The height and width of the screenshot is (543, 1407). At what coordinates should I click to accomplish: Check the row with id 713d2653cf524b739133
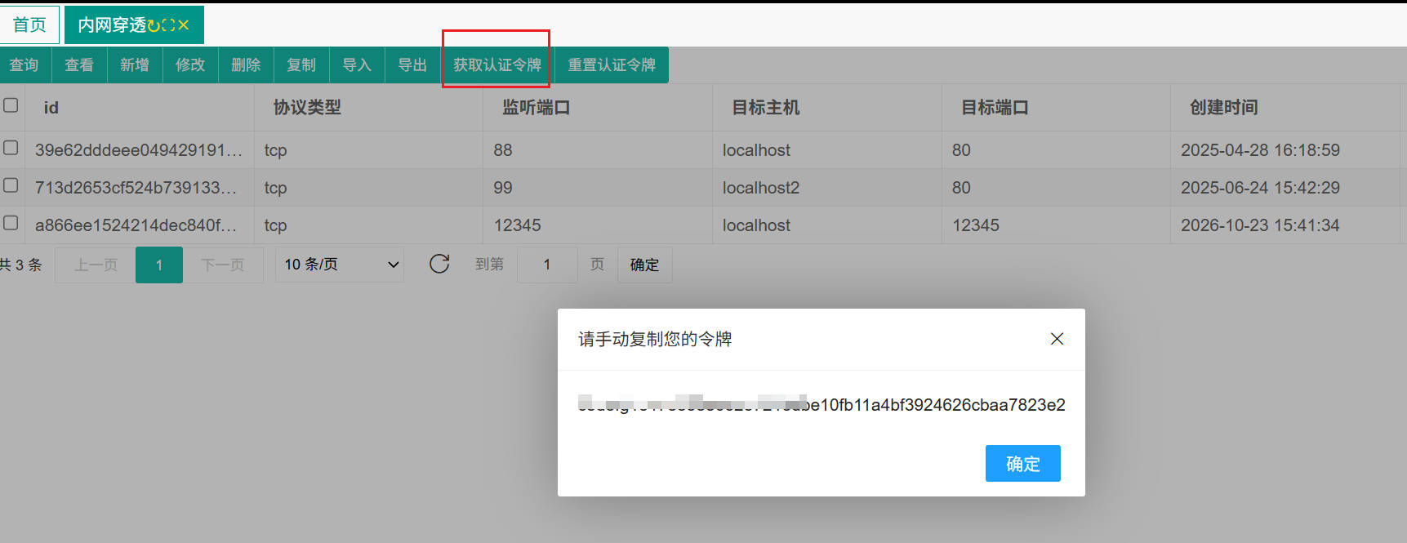[x=11, y=185]
